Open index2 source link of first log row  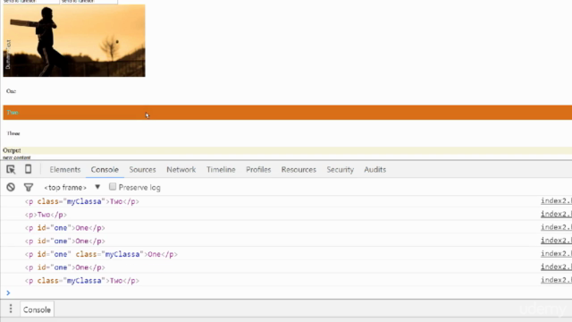tap(556, 200)
